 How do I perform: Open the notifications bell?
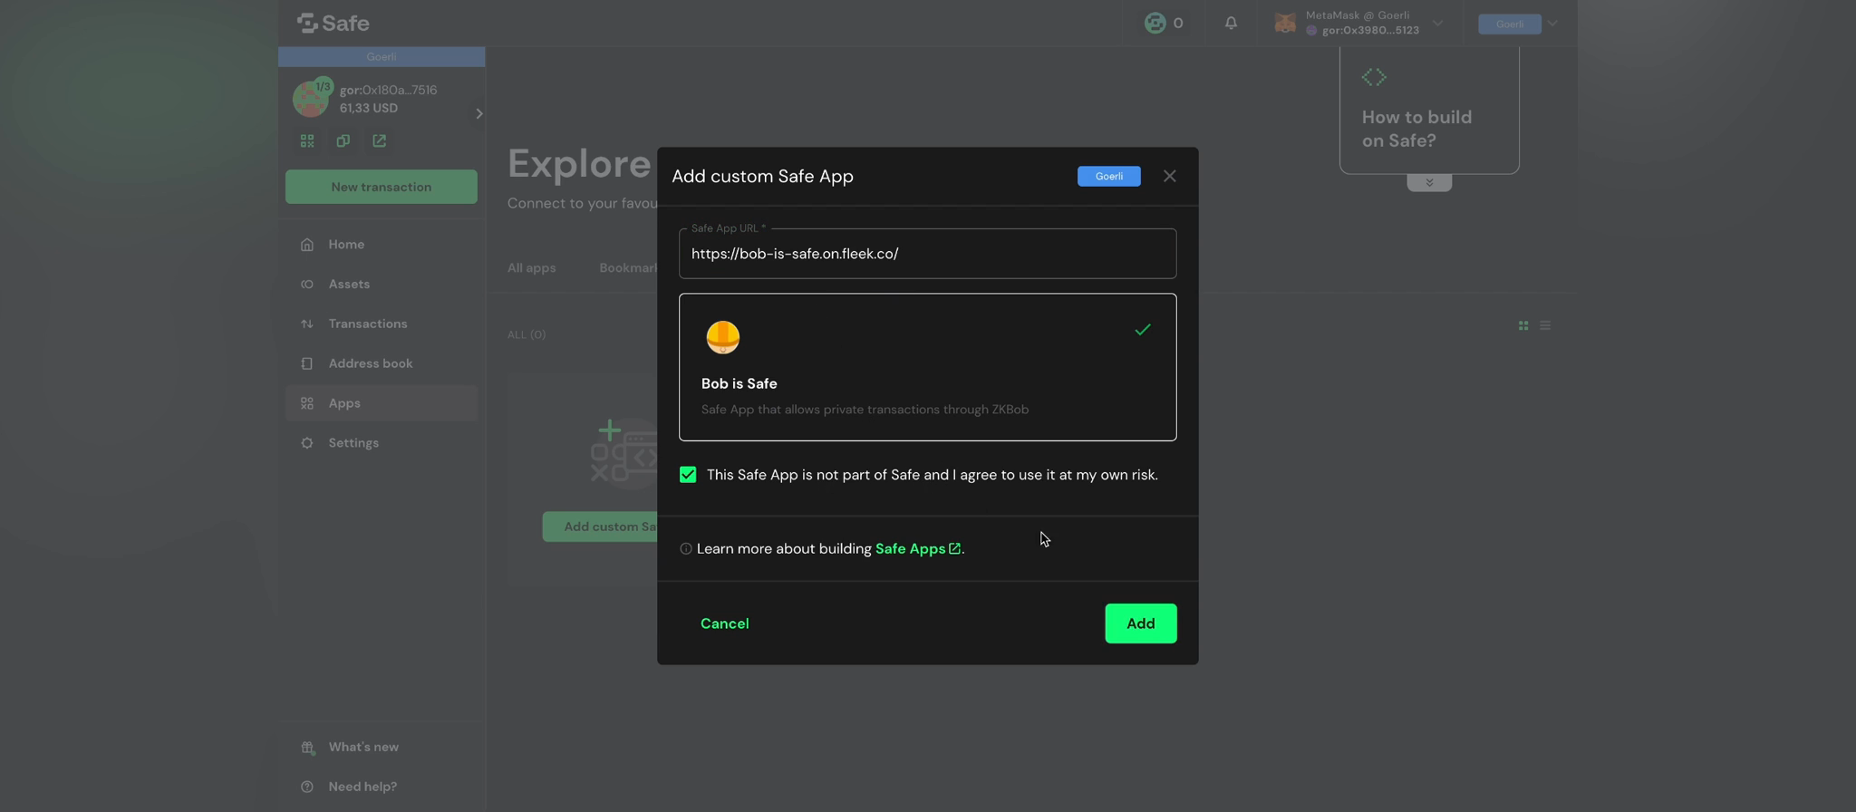coord(1231,23)
